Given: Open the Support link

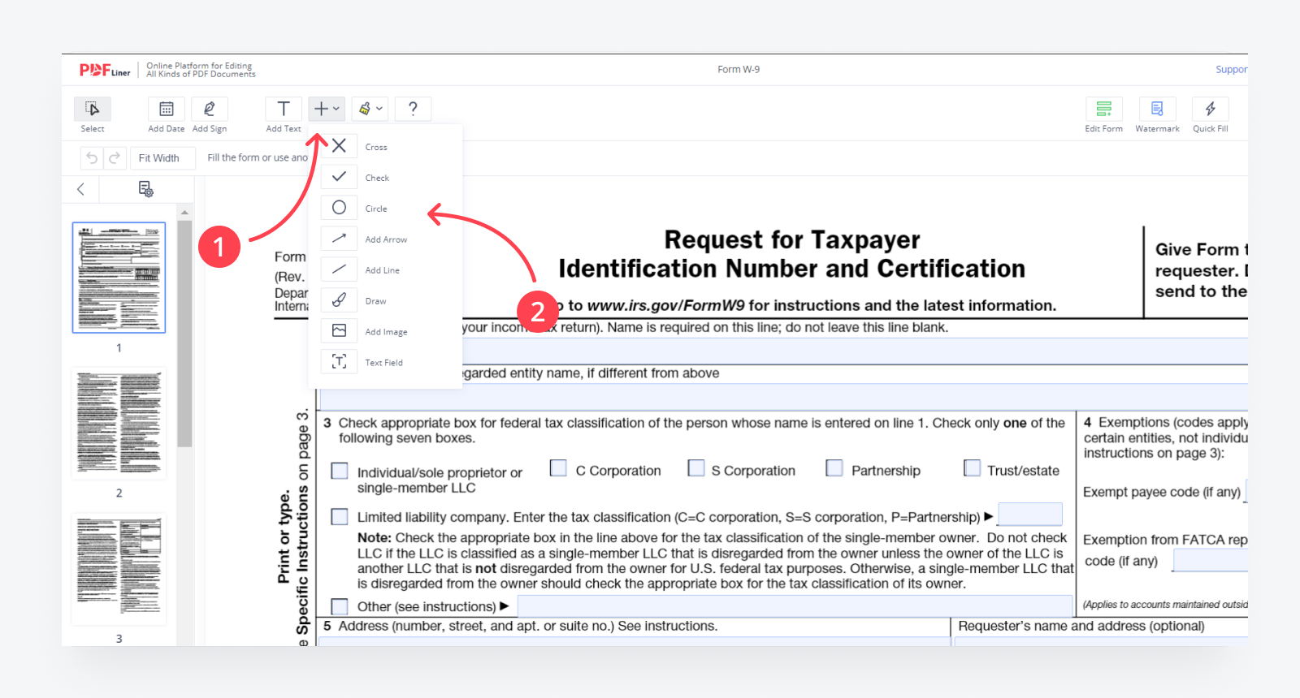Looking at the screenshot, I should click(1231, 70).
